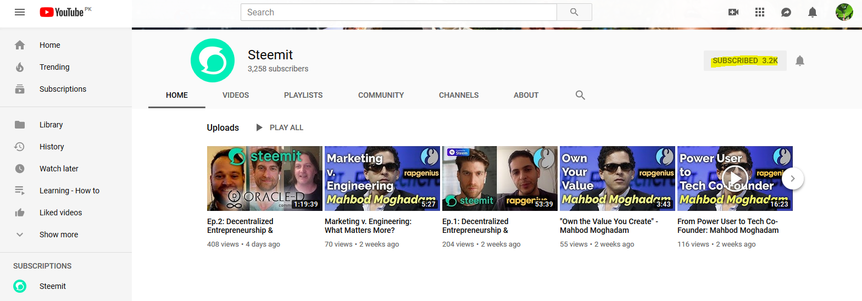Screen dimensions: 862x301
Task: Click From Power User to Tech Co-Founder title
Action: coord(728,226)
